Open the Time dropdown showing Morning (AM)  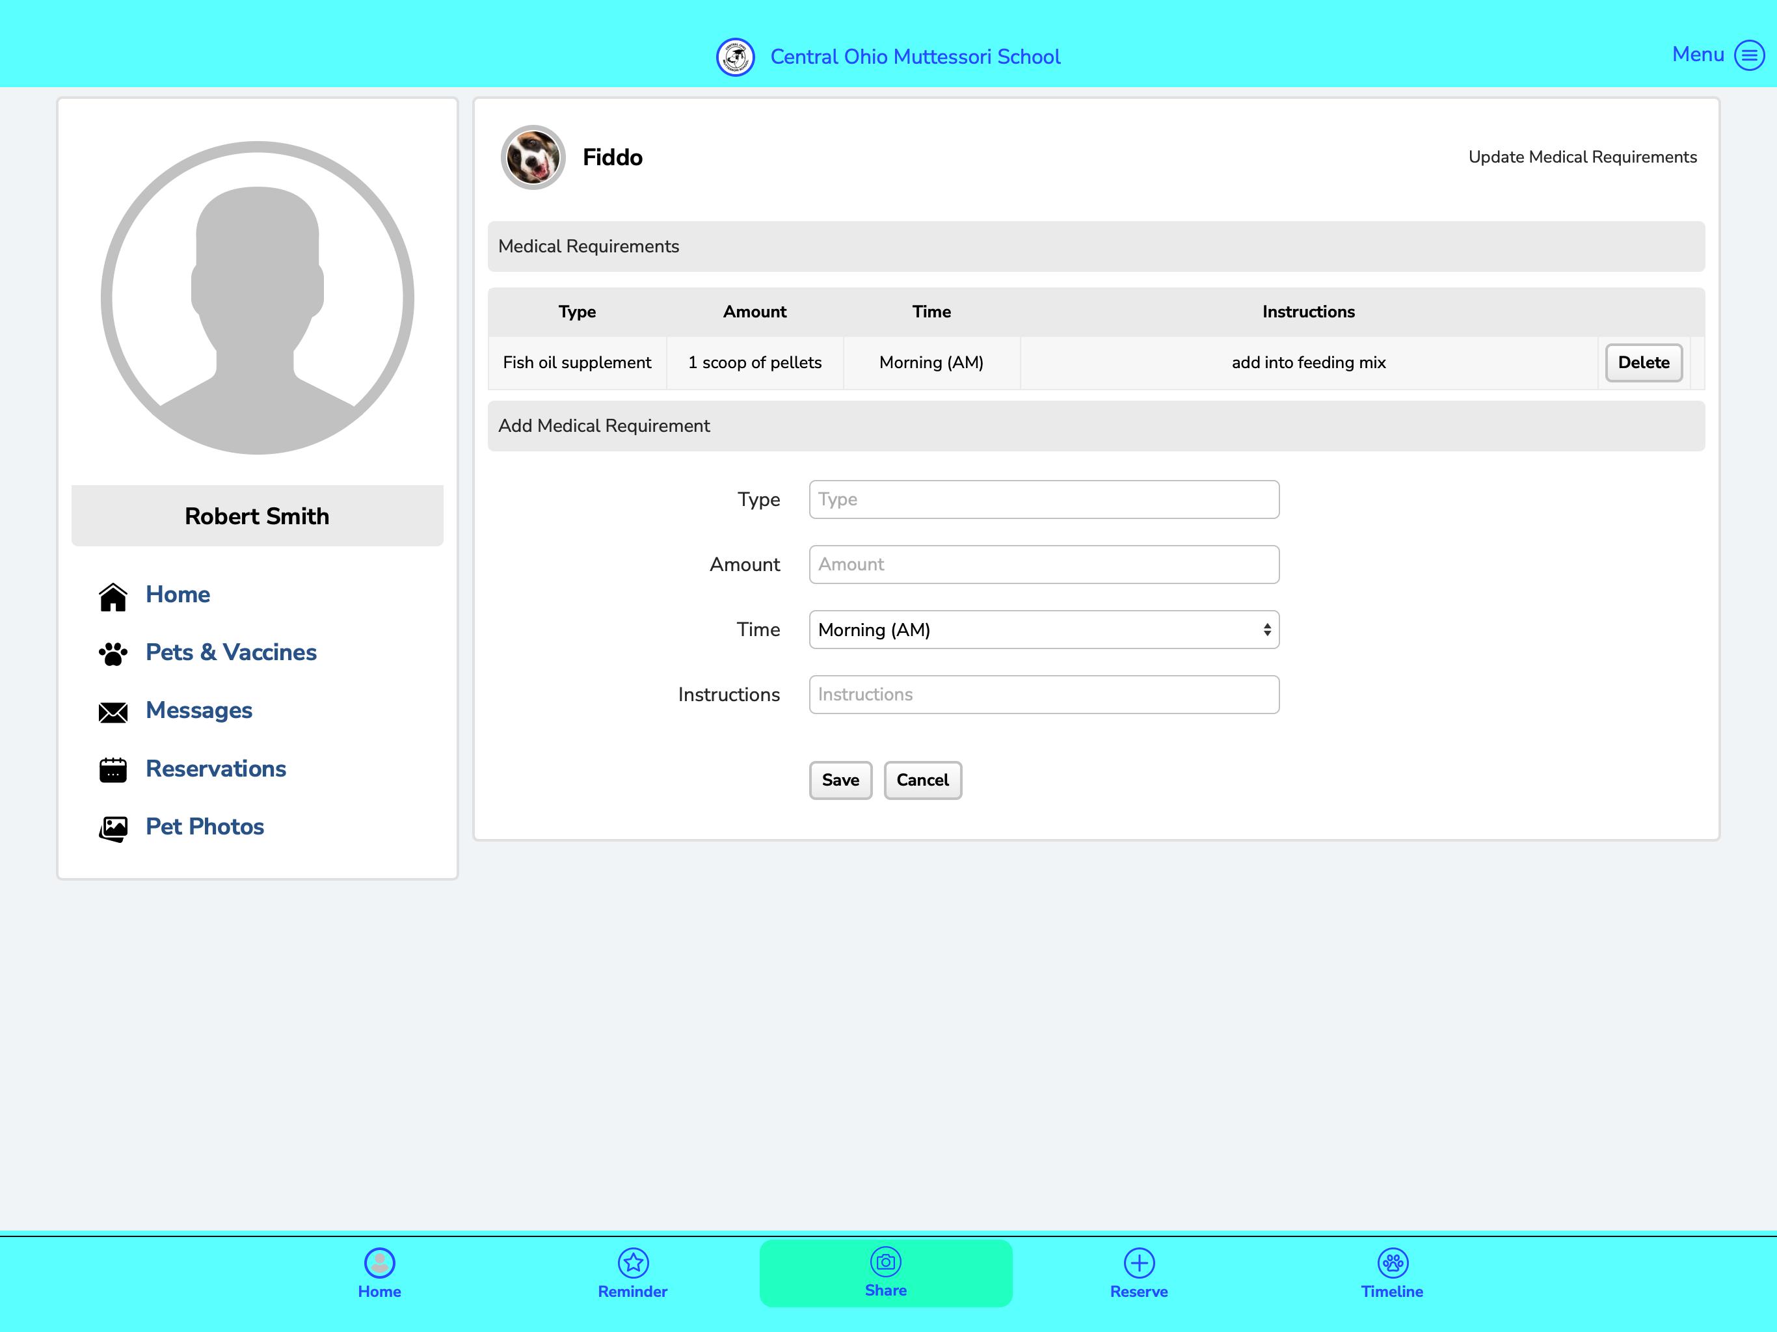(1043, 630)
